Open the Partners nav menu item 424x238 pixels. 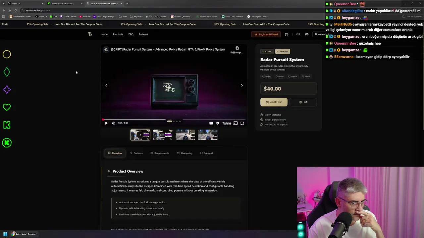[143, 34]
